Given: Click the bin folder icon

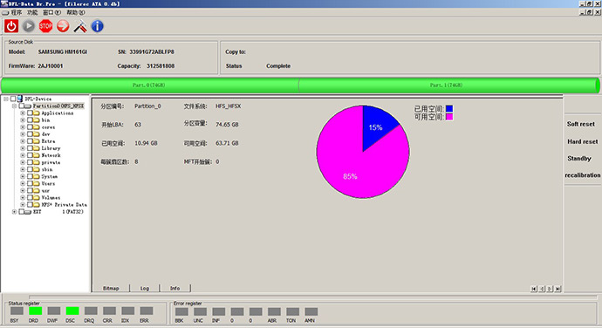Looking at the screenshot, I should click(37, 120).
